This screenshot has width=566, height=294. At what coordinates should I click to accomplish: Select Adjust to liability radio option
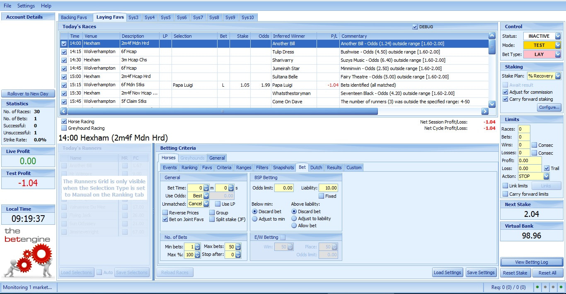pyautogui.click(x=294, y=219)
